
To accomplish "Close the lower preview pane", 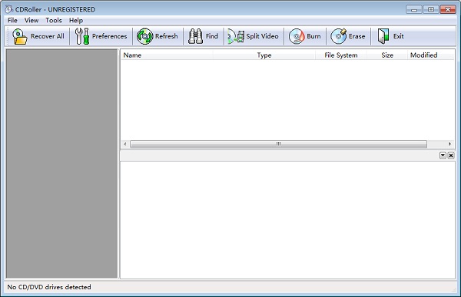I will (x=451, y=155).
